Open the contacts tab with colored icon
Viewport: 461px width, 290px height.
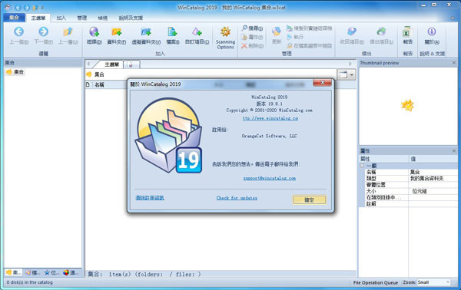point(70,272)
